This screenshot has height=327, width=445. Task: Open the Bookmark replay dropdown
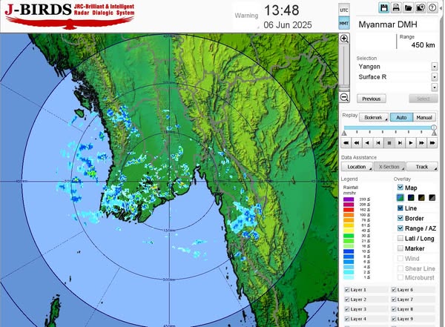point(375,117)
